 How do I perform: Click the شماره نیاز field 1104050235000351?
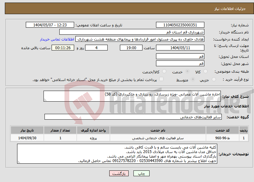click(x=180, y=25)
